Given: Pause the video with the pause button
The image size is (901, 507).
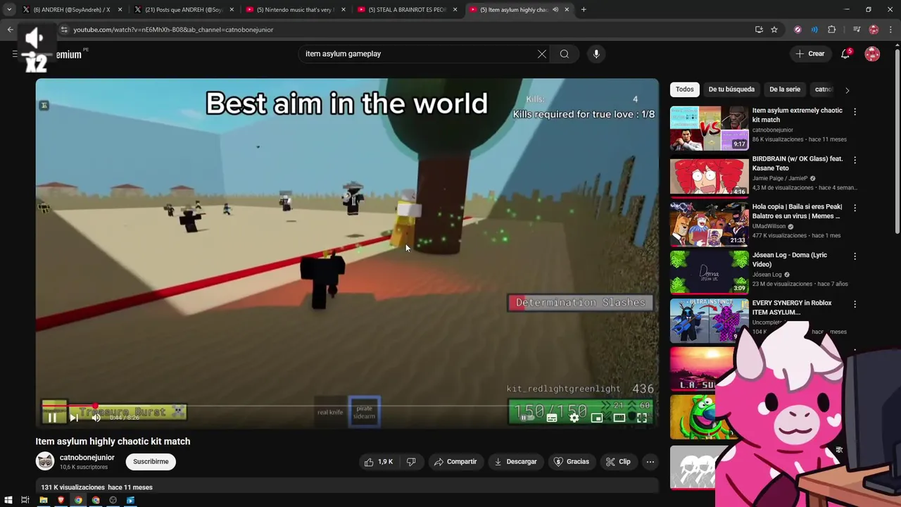Looking at the screenshot, I should coord(52,418).
